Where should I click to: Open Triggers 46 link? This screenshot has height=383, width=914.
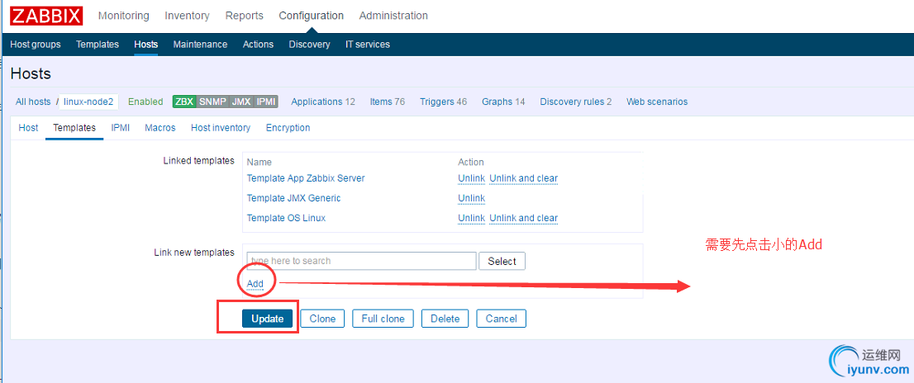(x=444, y=102)
